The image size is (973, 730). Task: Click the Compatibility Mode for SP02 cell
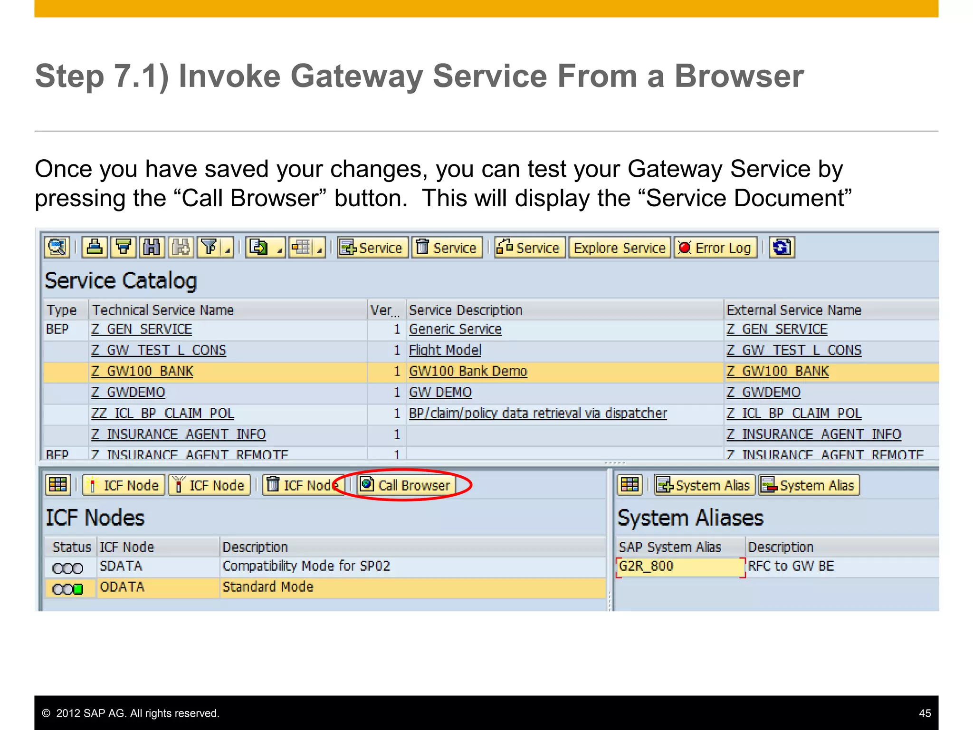pos(412,567)
